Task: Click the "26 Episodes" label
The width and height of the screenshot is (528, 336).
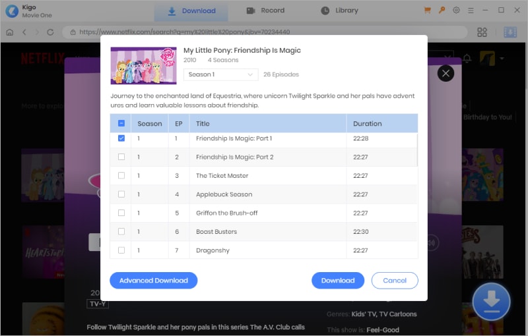Action: point(281,74)
